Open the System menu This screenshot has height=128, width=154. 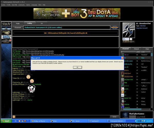pyautogui.click(x=3, y=5)
